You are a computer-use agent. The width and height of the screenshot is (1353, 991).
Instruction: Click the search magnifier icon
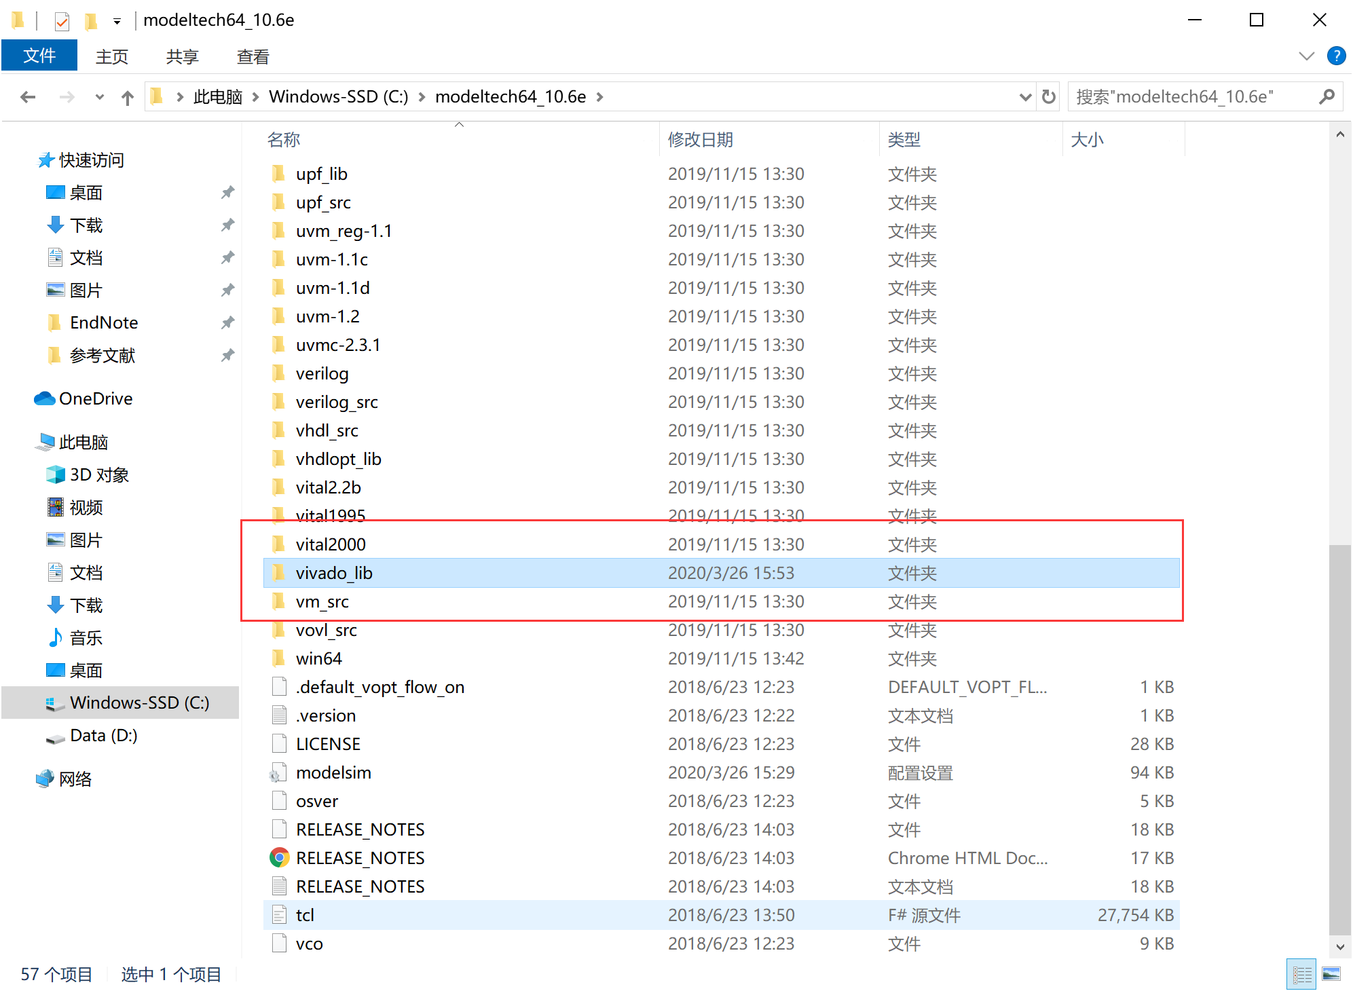click(x=1327, y=96)
